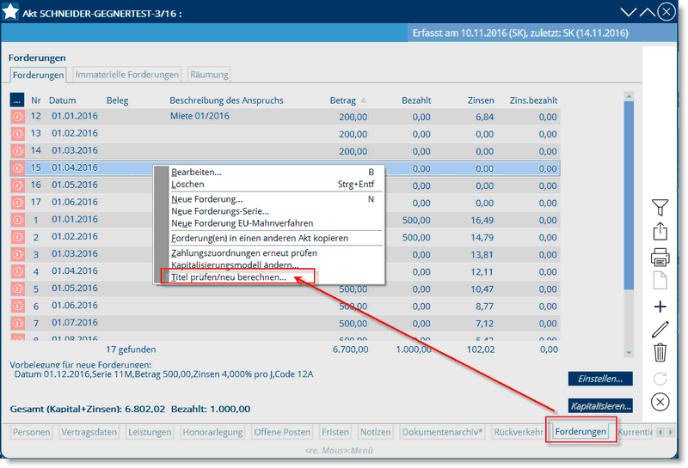This screenshot has width=688, height=468.
Task: Click the pencil edit icon
Action: [x=660, y=330]
